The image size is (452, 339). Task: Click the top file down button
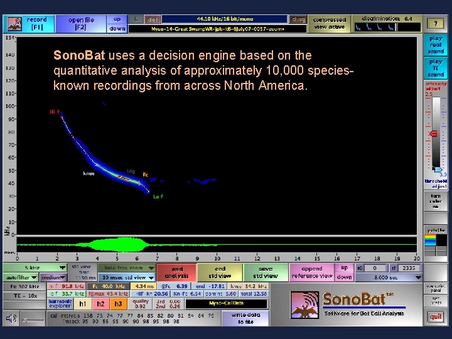tap(117, 28)
